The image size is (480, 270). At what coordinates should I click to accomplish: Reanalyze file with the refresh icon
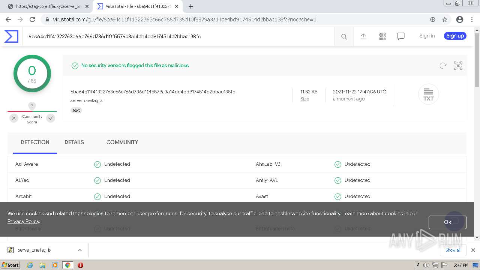443,66
